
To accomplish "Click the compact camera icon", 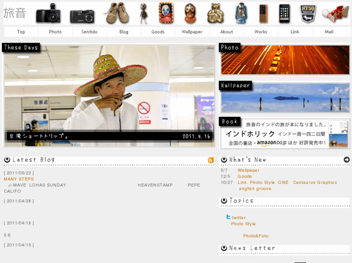I will 82,16.
